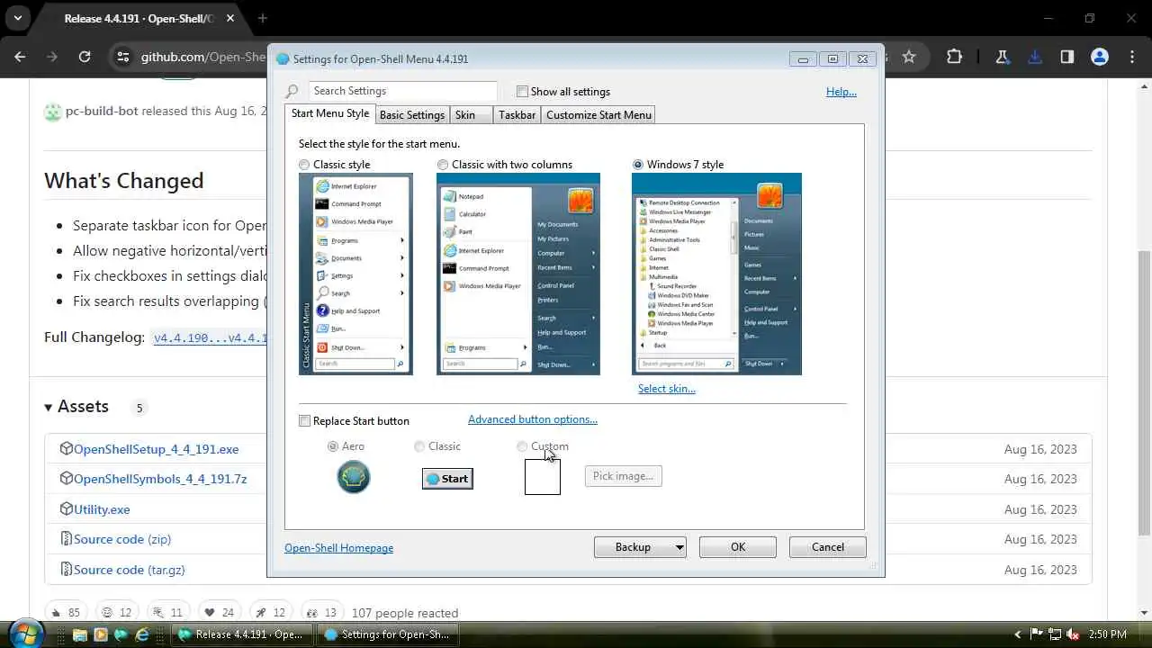Open the browser side panel icon

(x=1067, y=57)
